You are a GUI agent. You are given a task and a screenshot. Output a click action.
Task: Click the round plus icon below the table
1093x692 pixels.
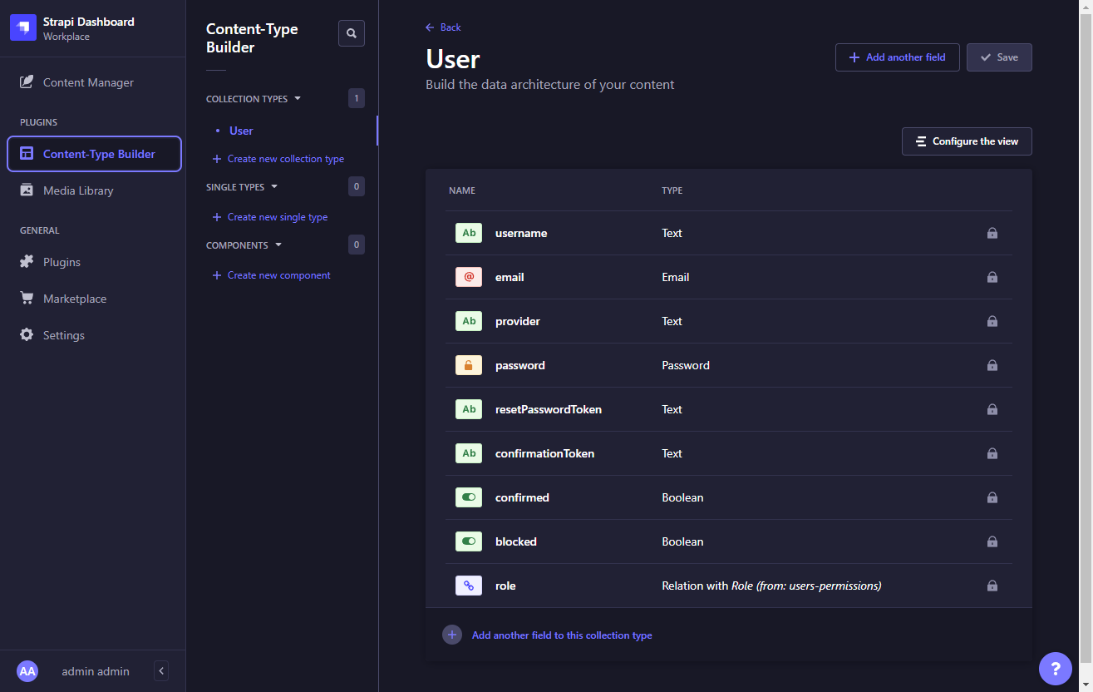452,635
